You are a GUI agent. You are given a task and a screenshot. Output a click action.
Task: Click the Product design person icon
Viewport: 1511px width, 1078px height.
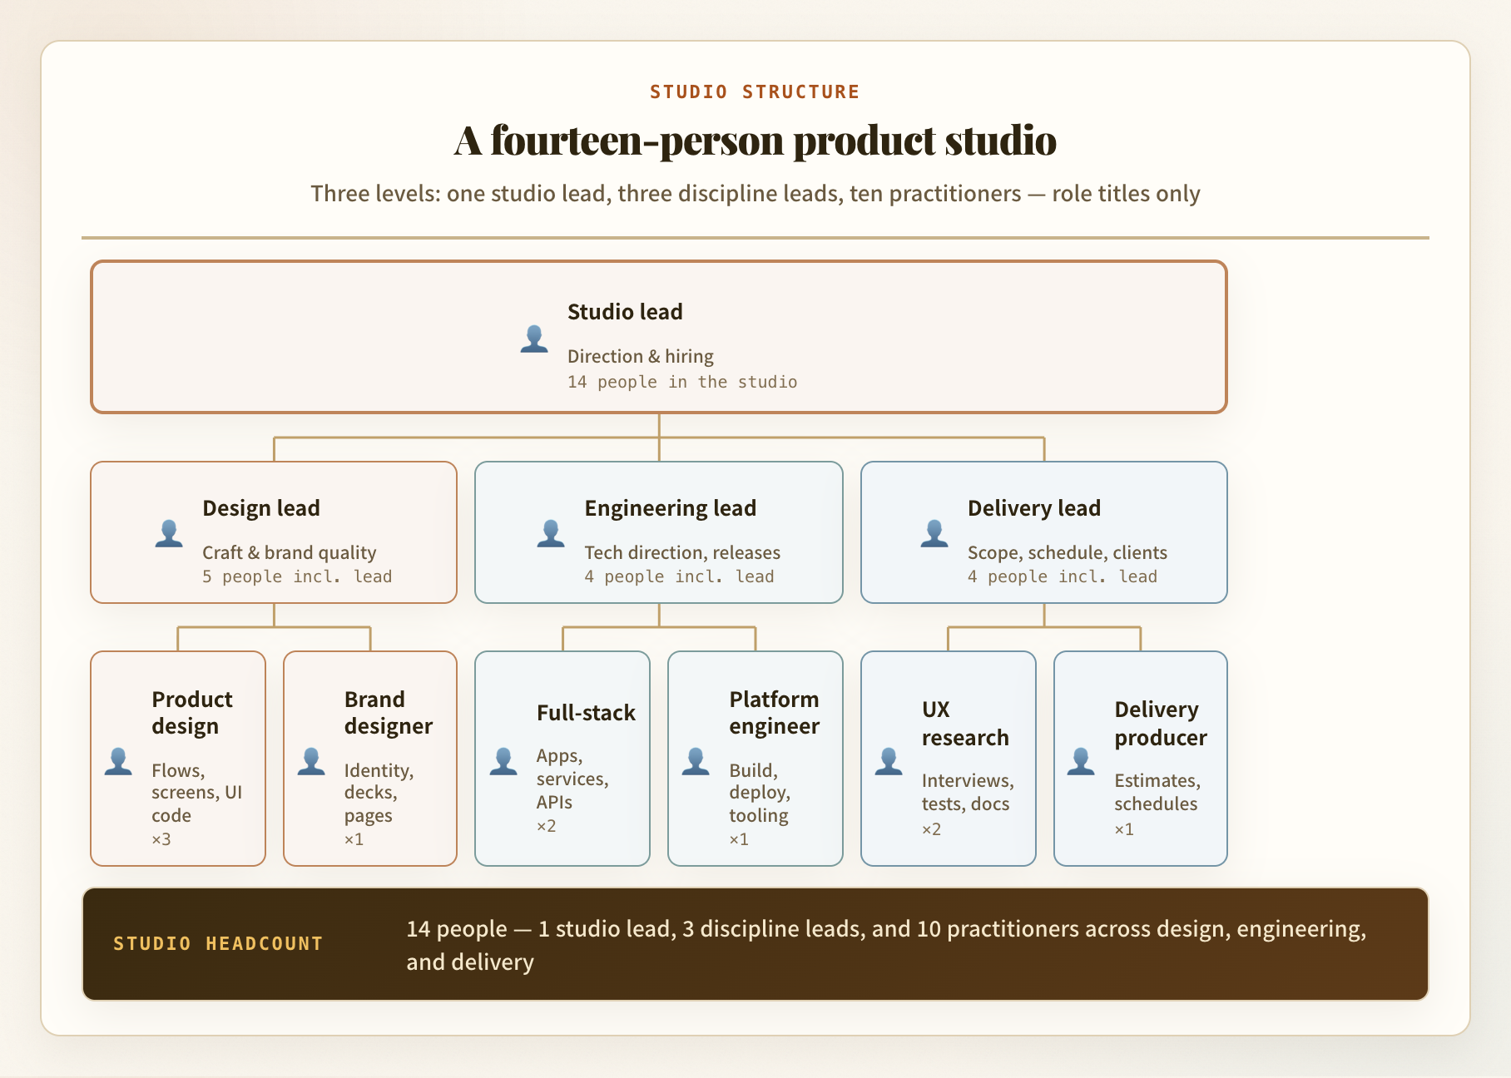pyautogui.click(x=118, y=761)
